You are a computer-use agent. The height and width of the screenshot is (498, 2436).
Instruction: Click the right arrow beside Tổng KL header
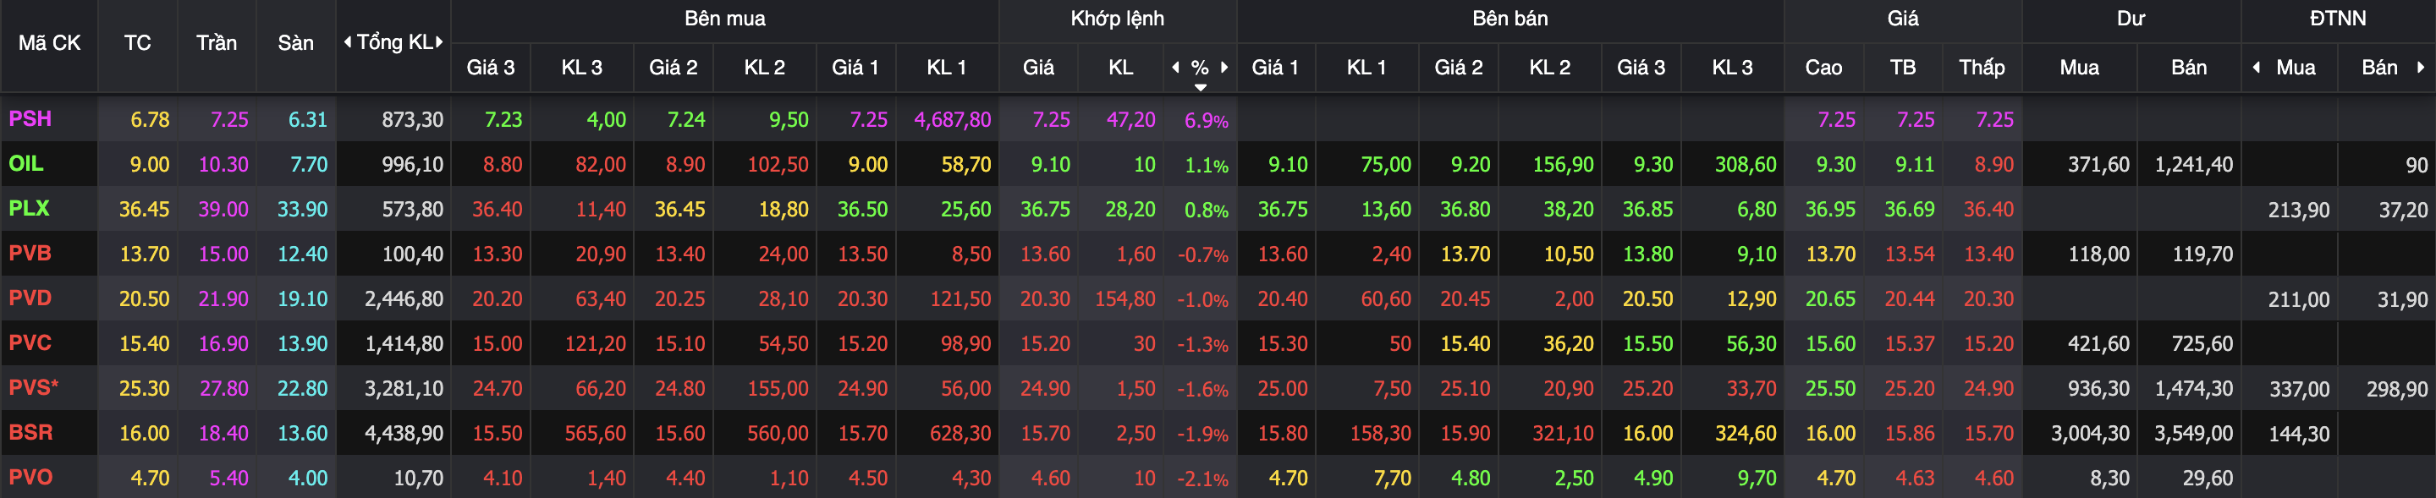(439, 42)
